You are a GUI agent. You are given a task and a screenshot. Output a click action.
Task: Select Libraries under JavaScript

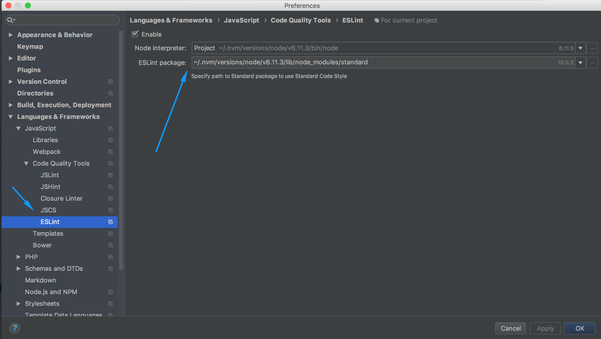coord(45,140)
